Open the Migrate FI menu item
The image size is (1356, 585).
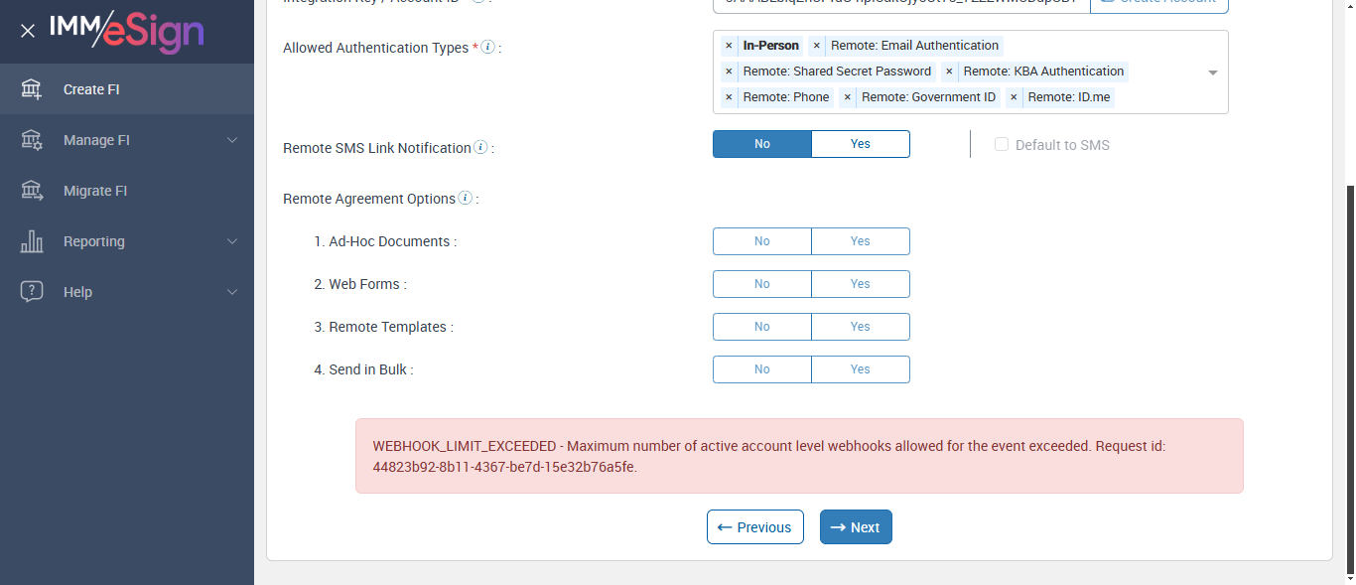pyautogui.click(x=95, y=191)
